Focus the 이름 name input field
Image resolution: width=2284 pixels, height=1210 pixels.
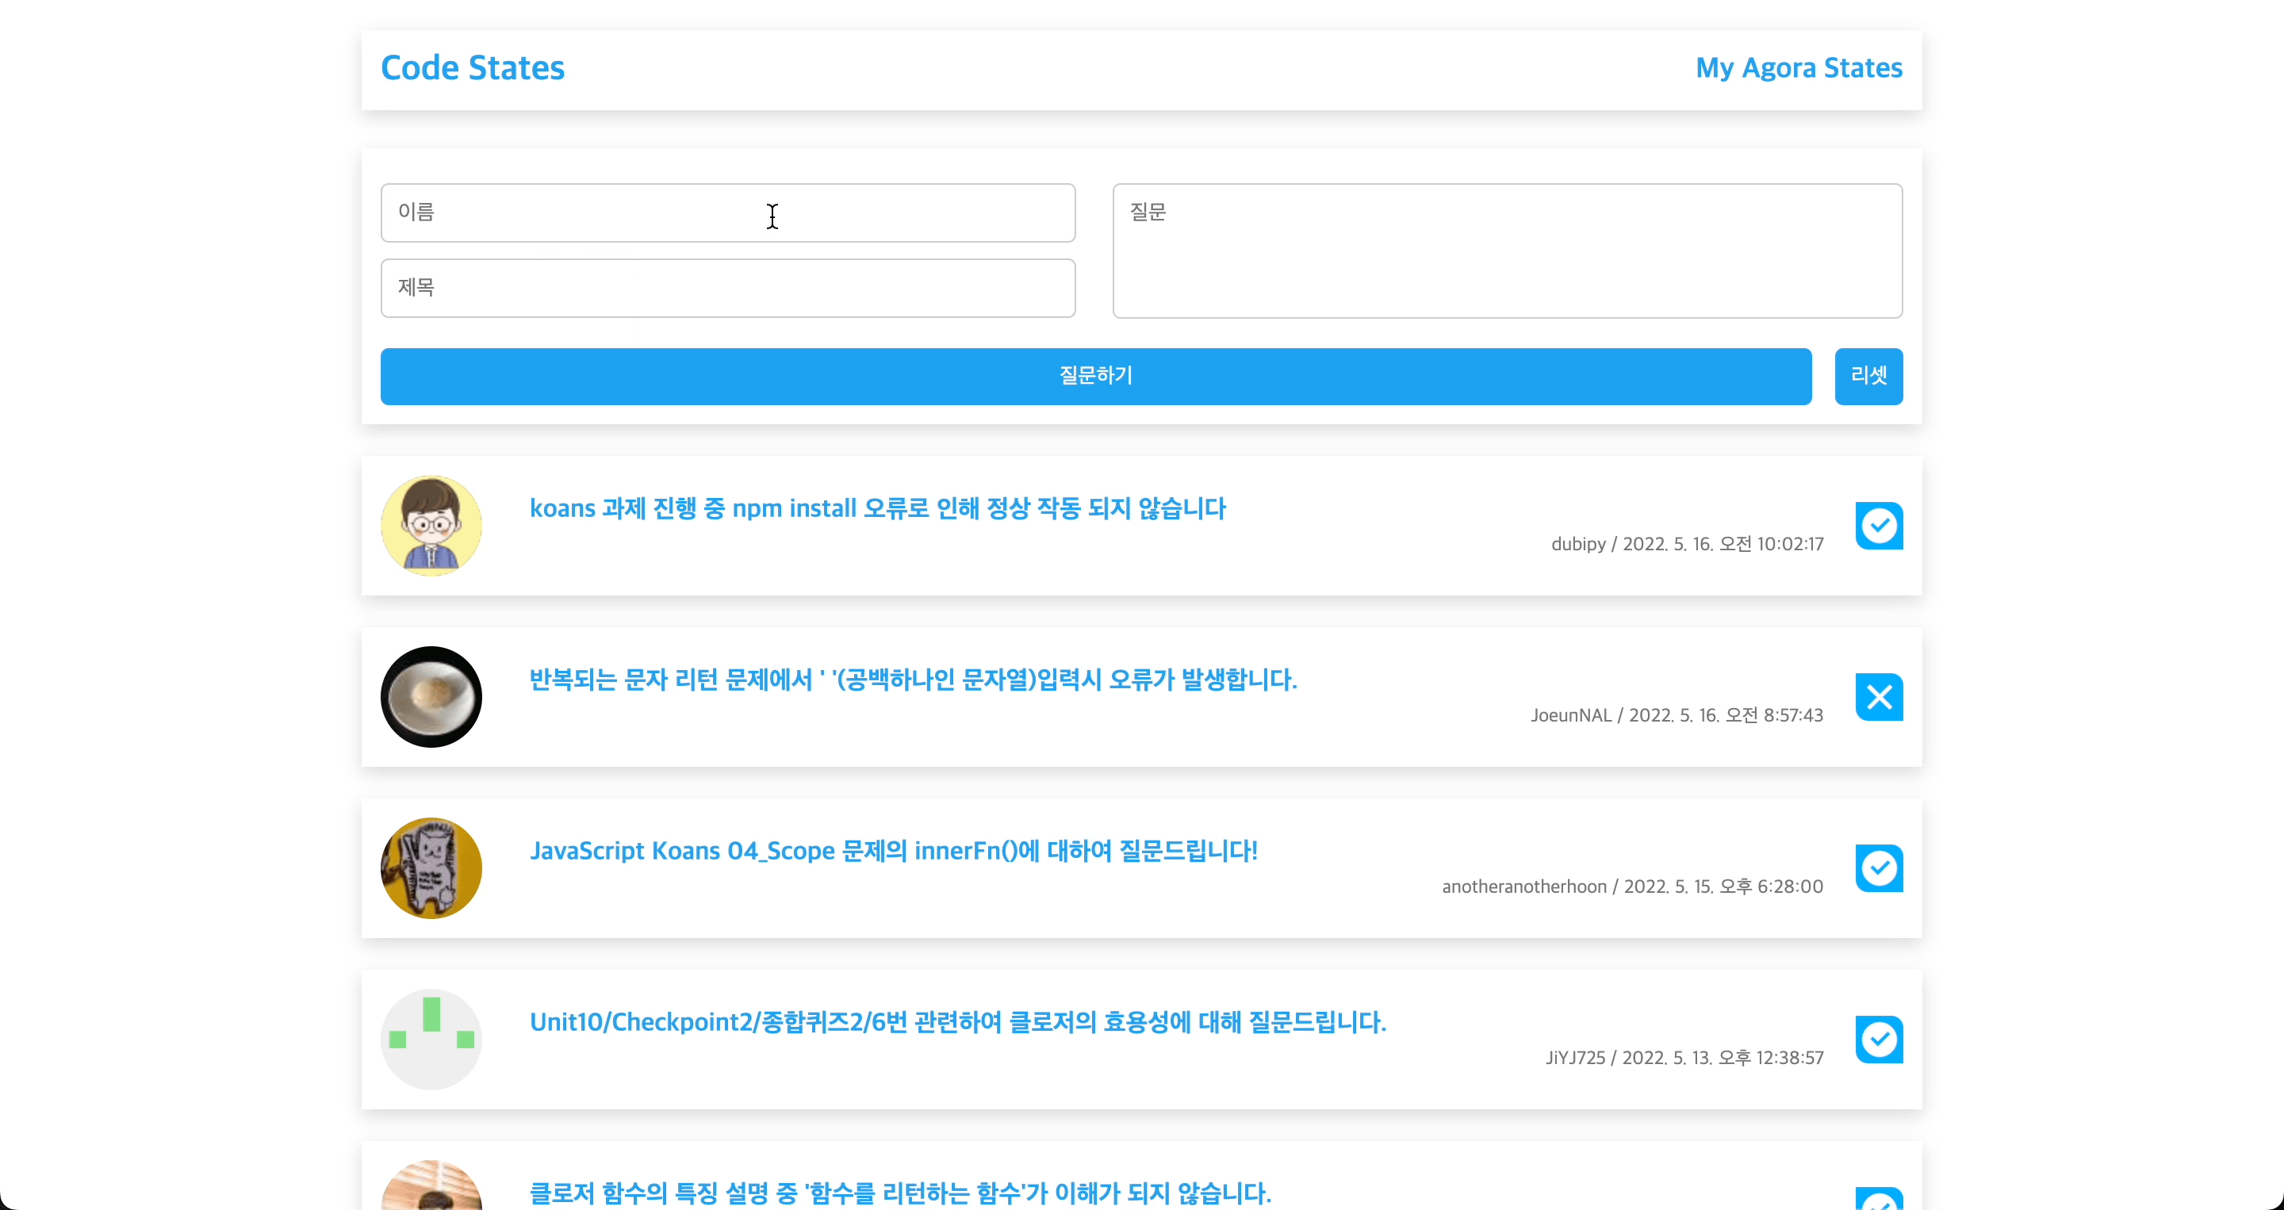(x=727, y=213)
